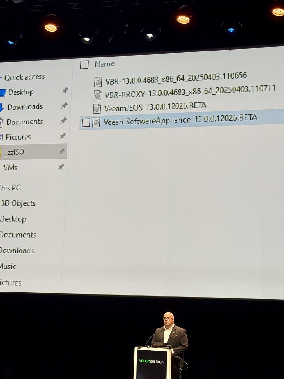Select the VBR-13.0.0.4683_x86_64_20250403.110656 disc image icon
The image size is (284, 379).
point(98,82)
